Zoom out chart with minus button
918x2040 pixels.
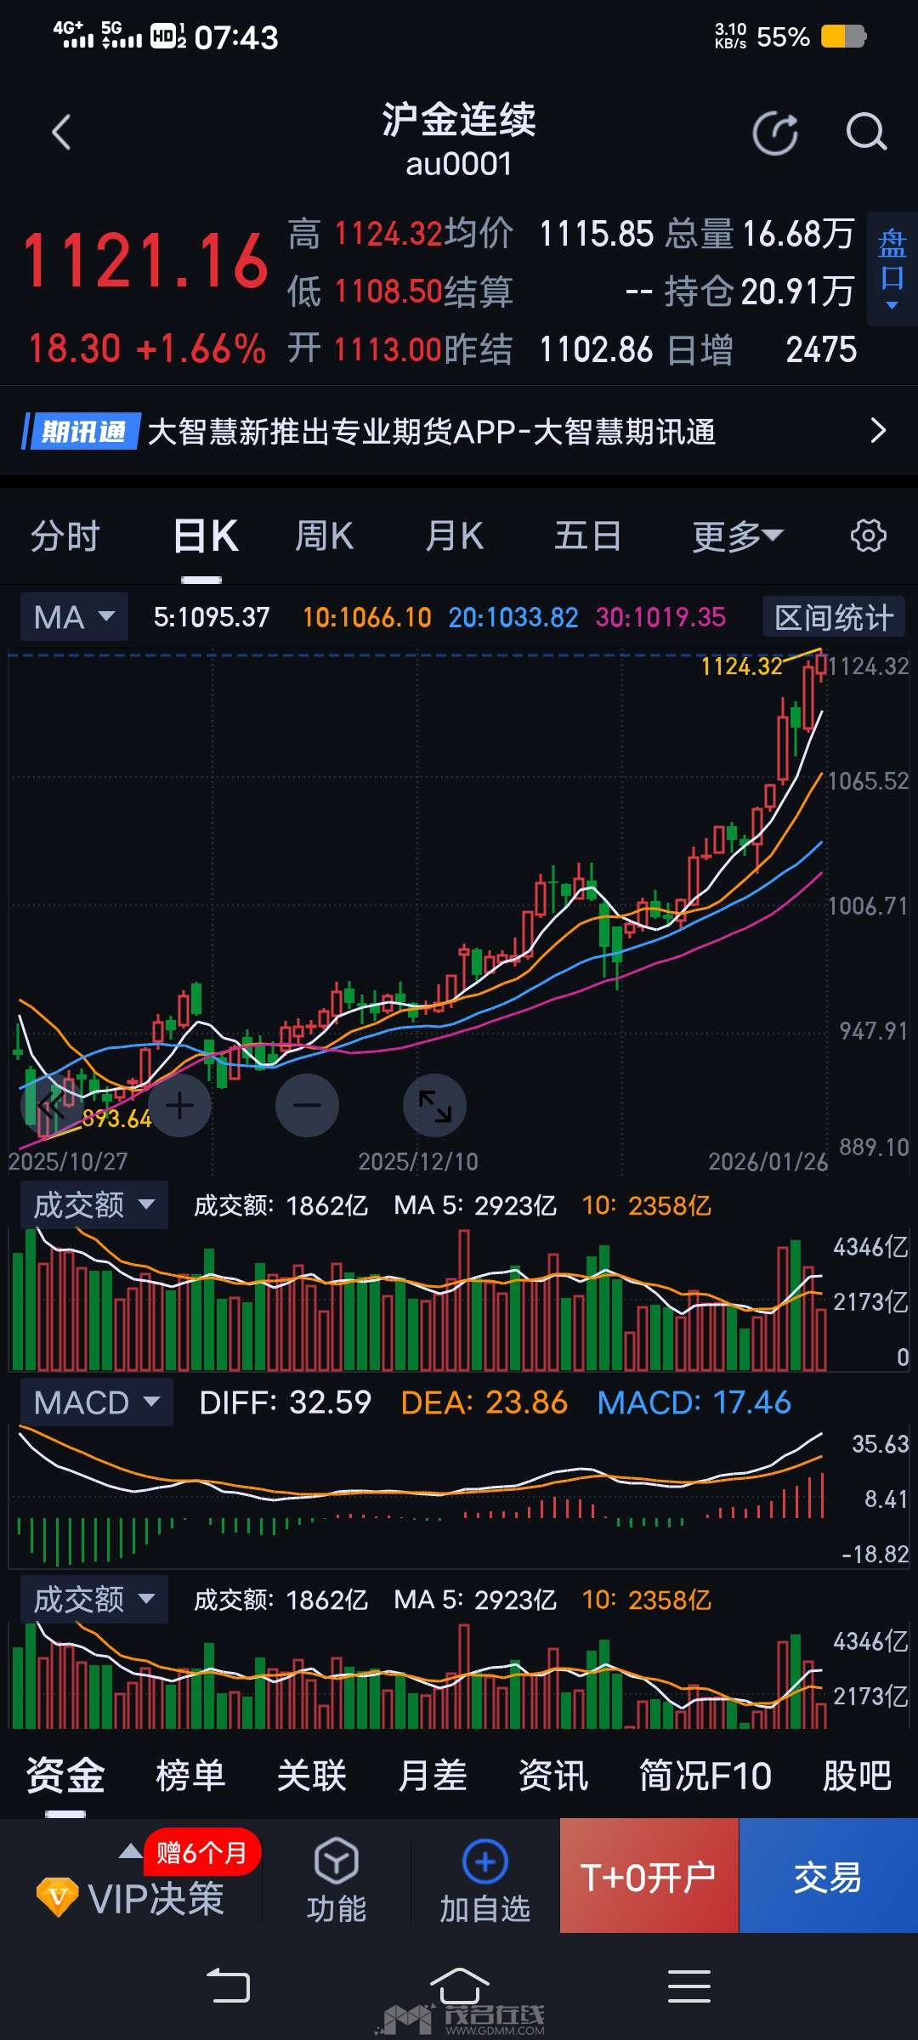[x=307, y=1105]
